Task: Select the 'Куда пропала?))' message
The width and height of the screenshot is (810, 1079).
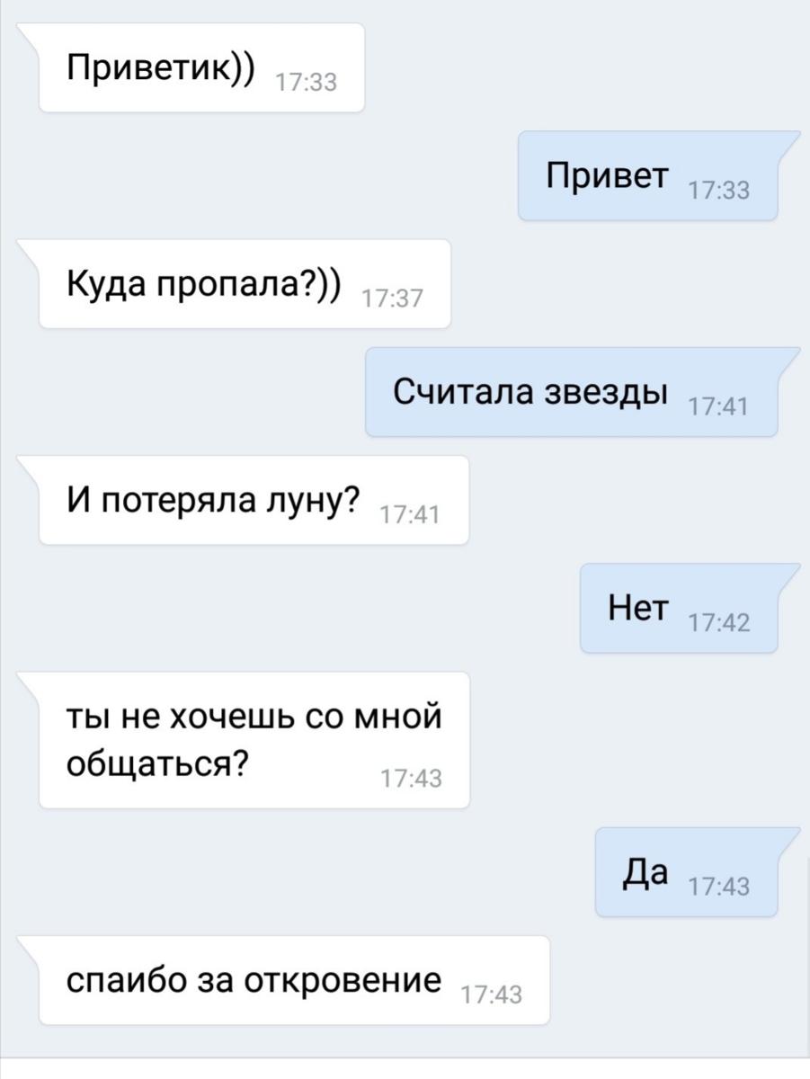Action: (x=245, y=283)
